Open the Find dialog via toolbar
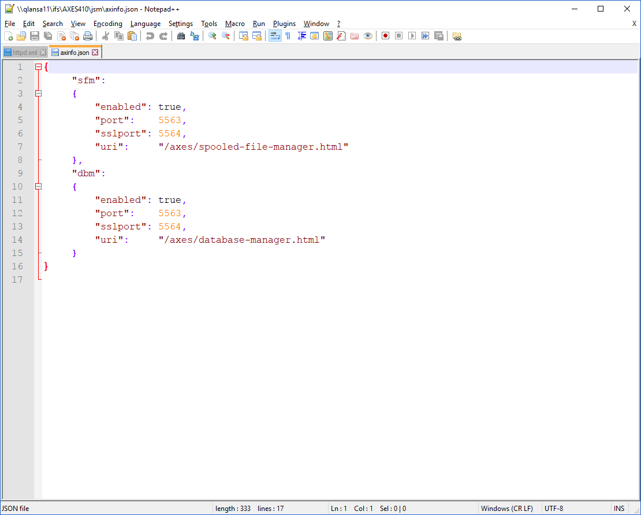The image size is (641, 515). [181, 35]
